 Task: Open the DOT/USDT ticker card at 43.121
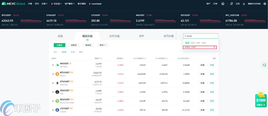201,20
